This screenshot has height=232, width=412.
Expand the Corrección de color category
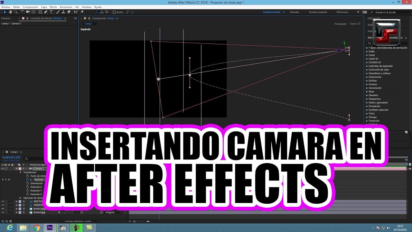(367, 70)
